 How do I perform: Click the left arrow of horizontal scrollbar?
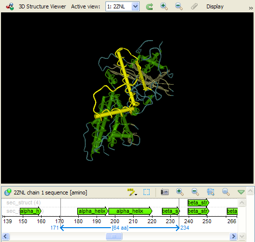coord(5,237)
